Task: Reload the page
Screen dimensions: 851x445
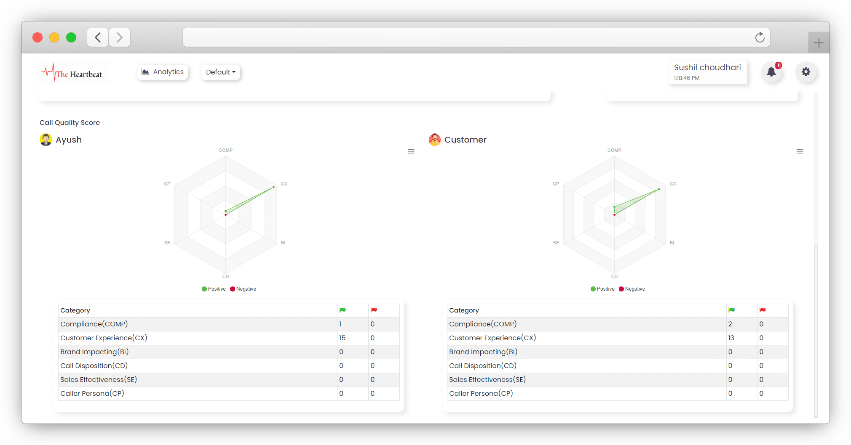Action: click(x=760, y=37)
